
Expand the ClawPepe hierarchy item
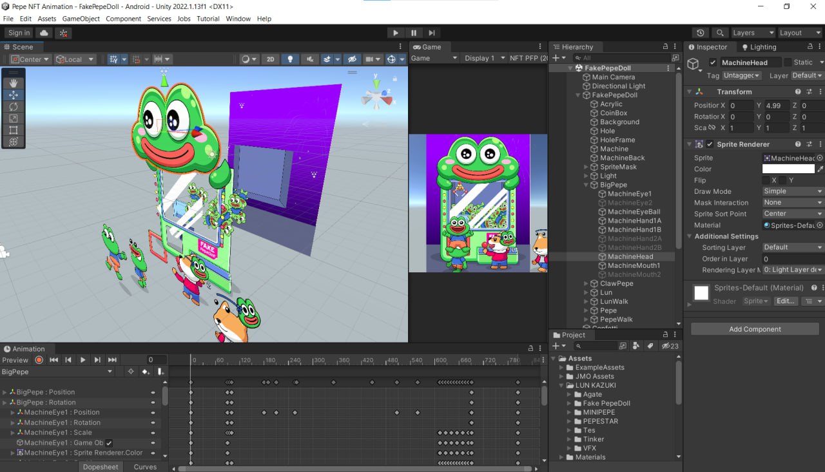pos(587,283)
